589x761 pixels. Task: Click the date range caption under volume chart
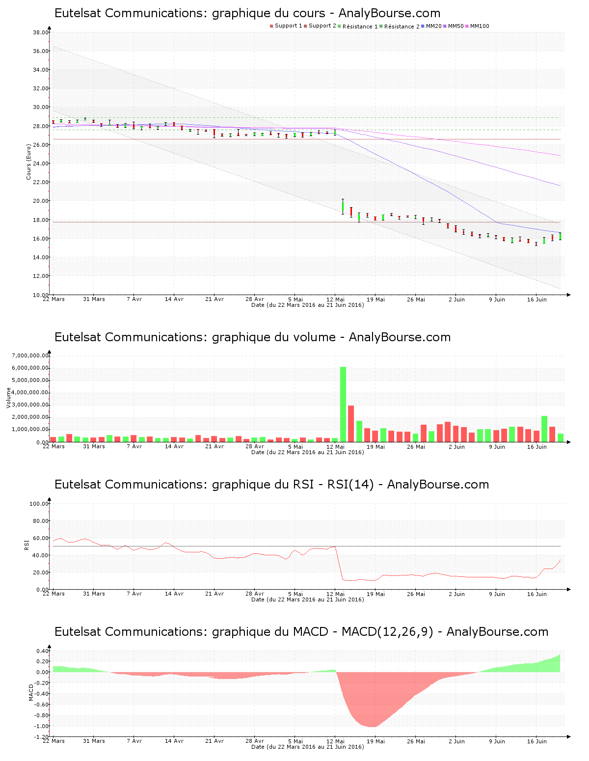pyautogui.click(x=308, y=452)
